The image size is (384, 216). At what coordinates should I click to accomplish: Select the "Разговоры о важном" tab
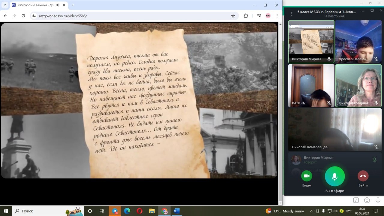pyautogui.click(x=39, y=5)
